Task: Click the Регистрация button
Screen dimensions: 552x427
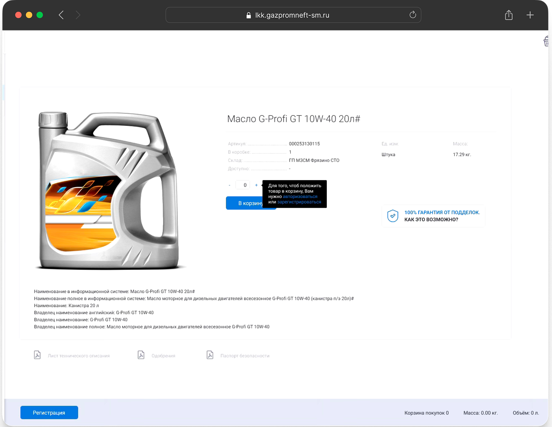Action: (x=49, y=413)
